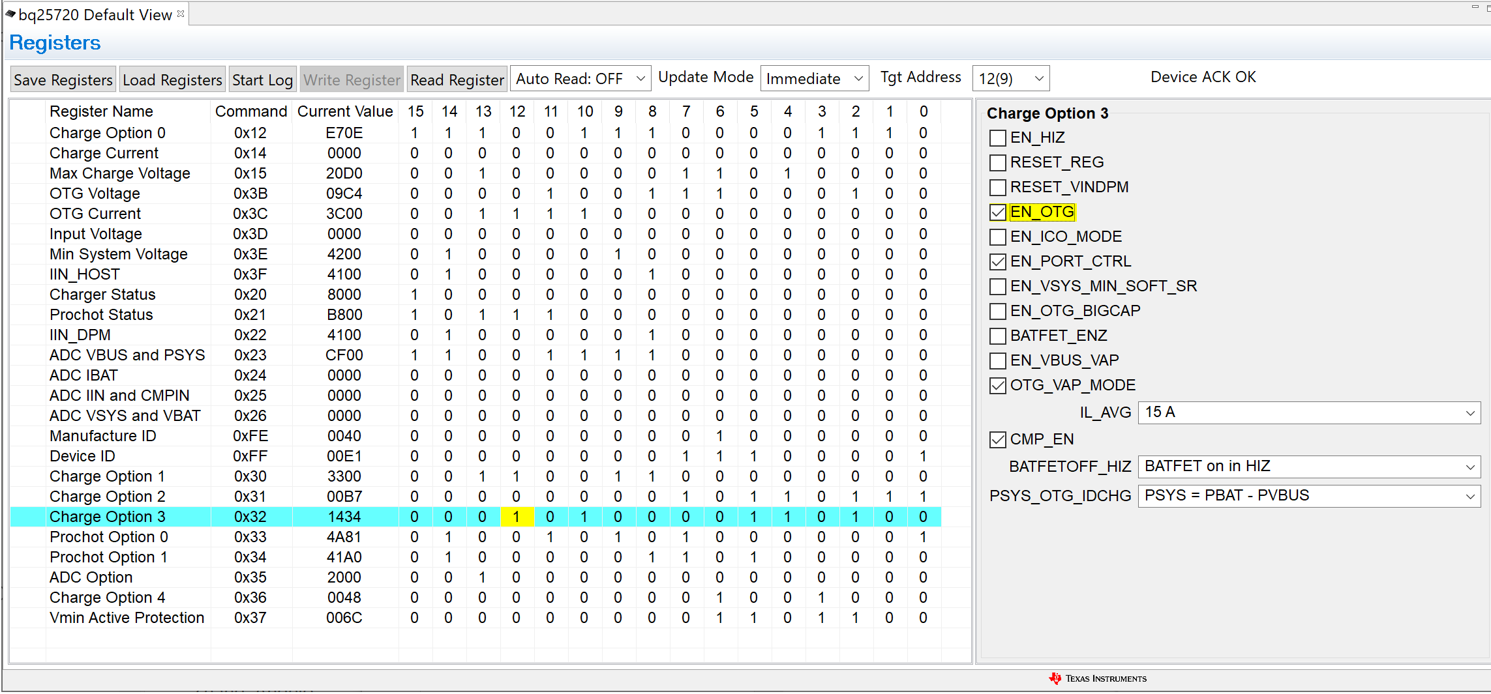Tick the BATFET_ENZ checkbox
The image size is (1491, 694).
pyautogui.click(x=997, y=336)
